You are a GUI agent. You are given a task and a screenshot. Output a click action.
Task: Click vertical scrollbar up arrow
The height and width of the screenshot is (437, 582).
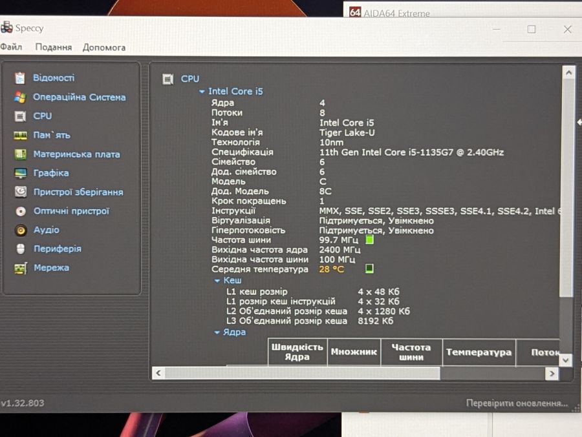568,73
